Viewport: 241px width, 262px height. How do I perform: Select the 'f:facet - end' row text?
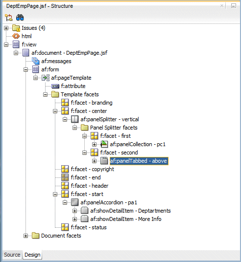(x=86, y=177)
